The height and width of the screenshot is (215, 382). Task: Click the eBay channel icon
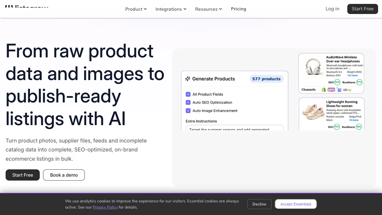coord(347,90)
